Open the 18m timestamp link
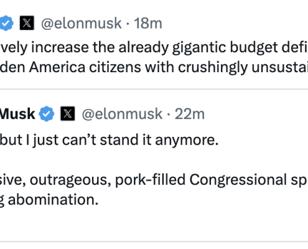 147,23
